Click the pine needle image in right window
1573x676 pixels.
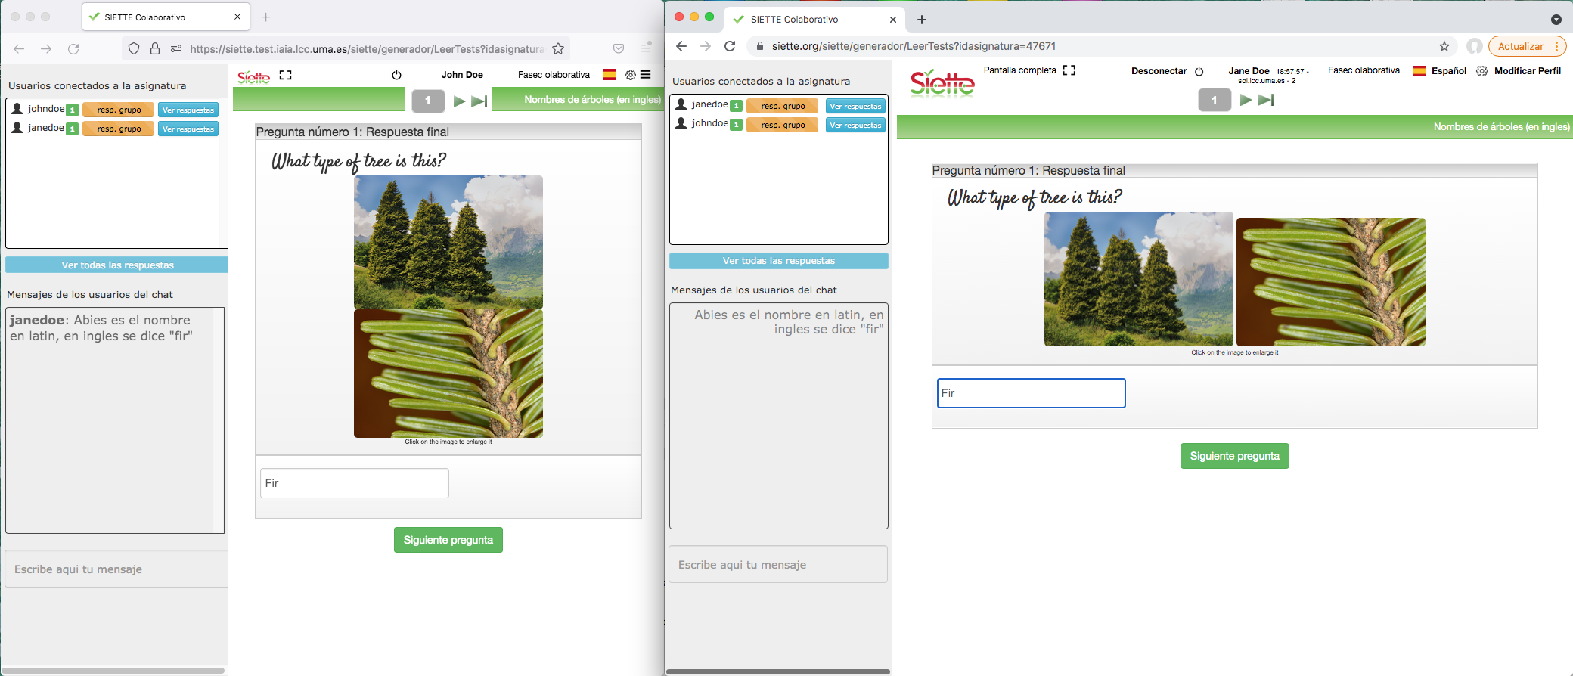[1330, 282]
